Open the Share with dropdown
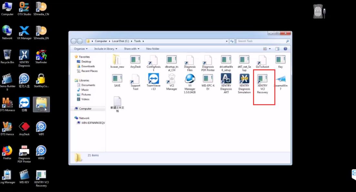 132,49
